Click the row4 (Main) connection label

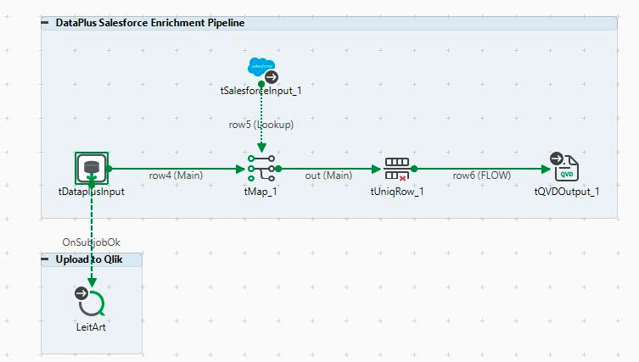pos(176,175)
